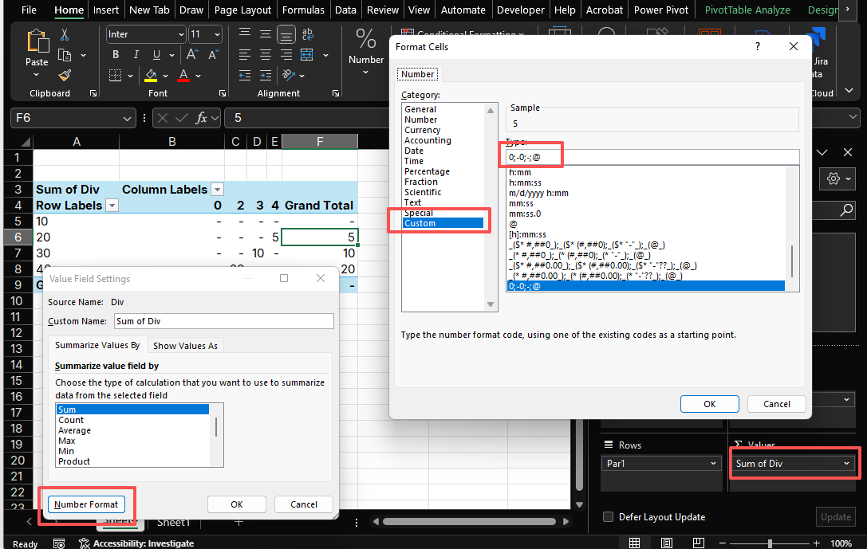Toggle italic formatting
The image size is (867, 549).
pyautogui.click(x=136, y=54)
